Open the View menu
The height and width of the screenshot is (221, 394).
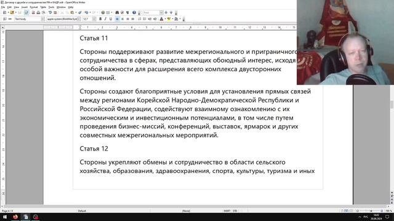(x=17, y=7)
